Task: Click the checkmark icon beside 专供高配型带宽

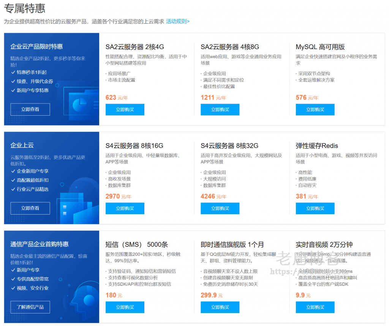Action: coord(13,279)
